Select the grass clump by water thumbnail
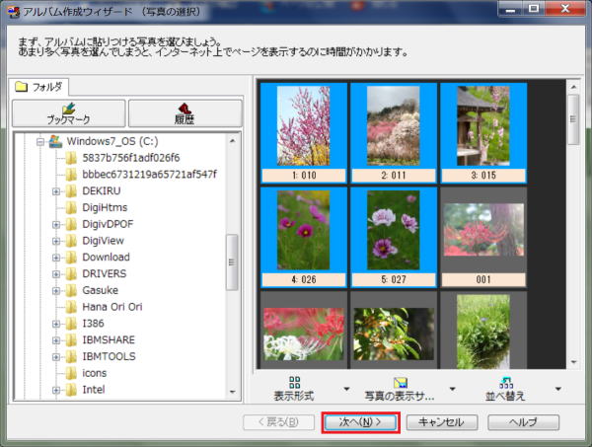This screenshot has height=447, width=592. point(483,332)
